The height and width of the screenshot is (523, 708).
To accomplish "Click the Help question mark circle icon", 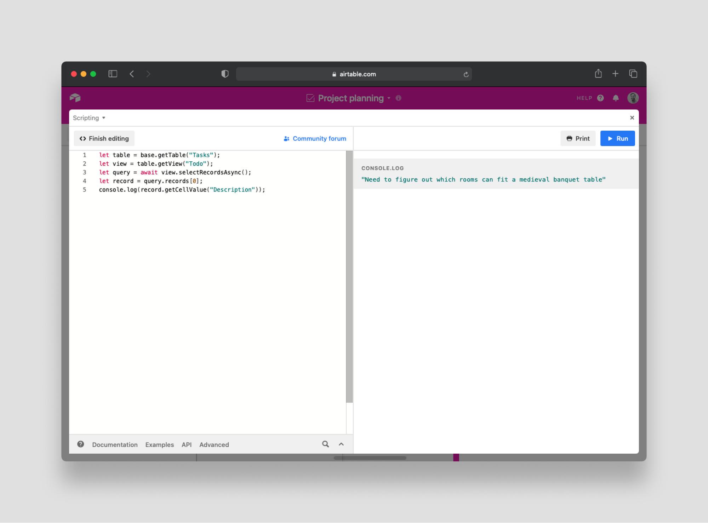I will click(600, 98).
